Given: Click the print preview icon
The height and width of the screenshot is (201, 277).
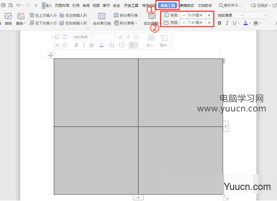Looking at the screenshot, I should tap(11, 5).
